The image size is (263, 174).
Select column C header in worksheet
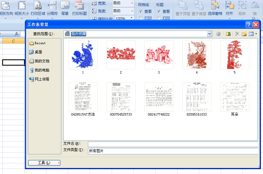[x=13, y=41]
